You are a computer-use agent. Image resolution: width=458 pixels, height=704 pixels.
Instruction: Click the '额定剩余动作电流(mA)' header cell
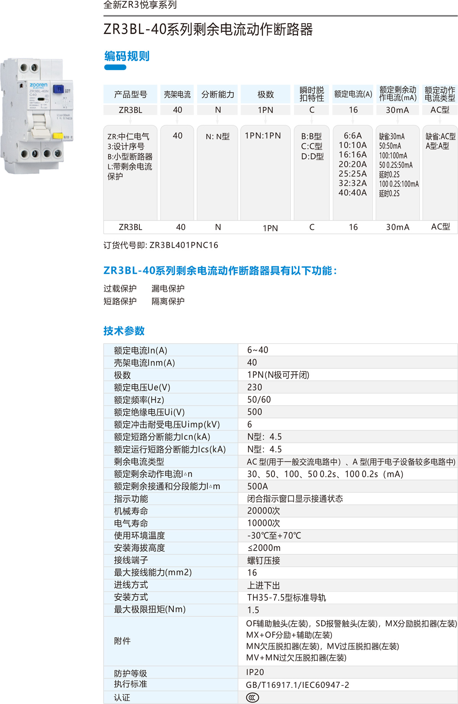tap(398, 94)
